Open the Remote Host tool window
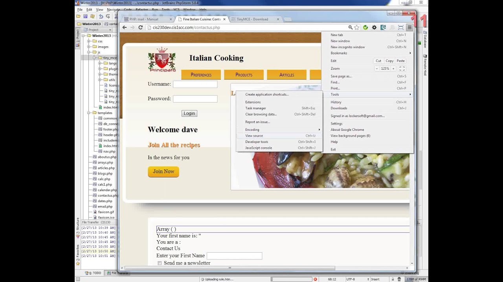The height and width of the screenshot is (282, 503). tap(425, 65)
